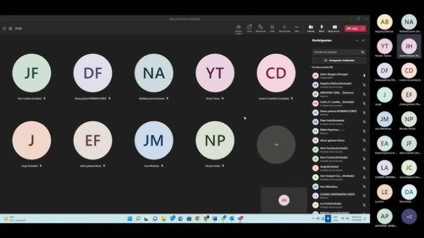424x238 pixels.
Task: Click the large CD avatar tile in meeting grid
Action: click(x=276, y=73)
